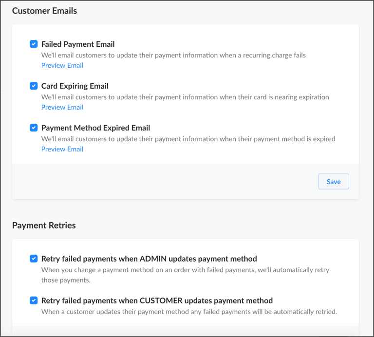
Task: Save the Customer Emails settings
Action: tap(334, 182)
